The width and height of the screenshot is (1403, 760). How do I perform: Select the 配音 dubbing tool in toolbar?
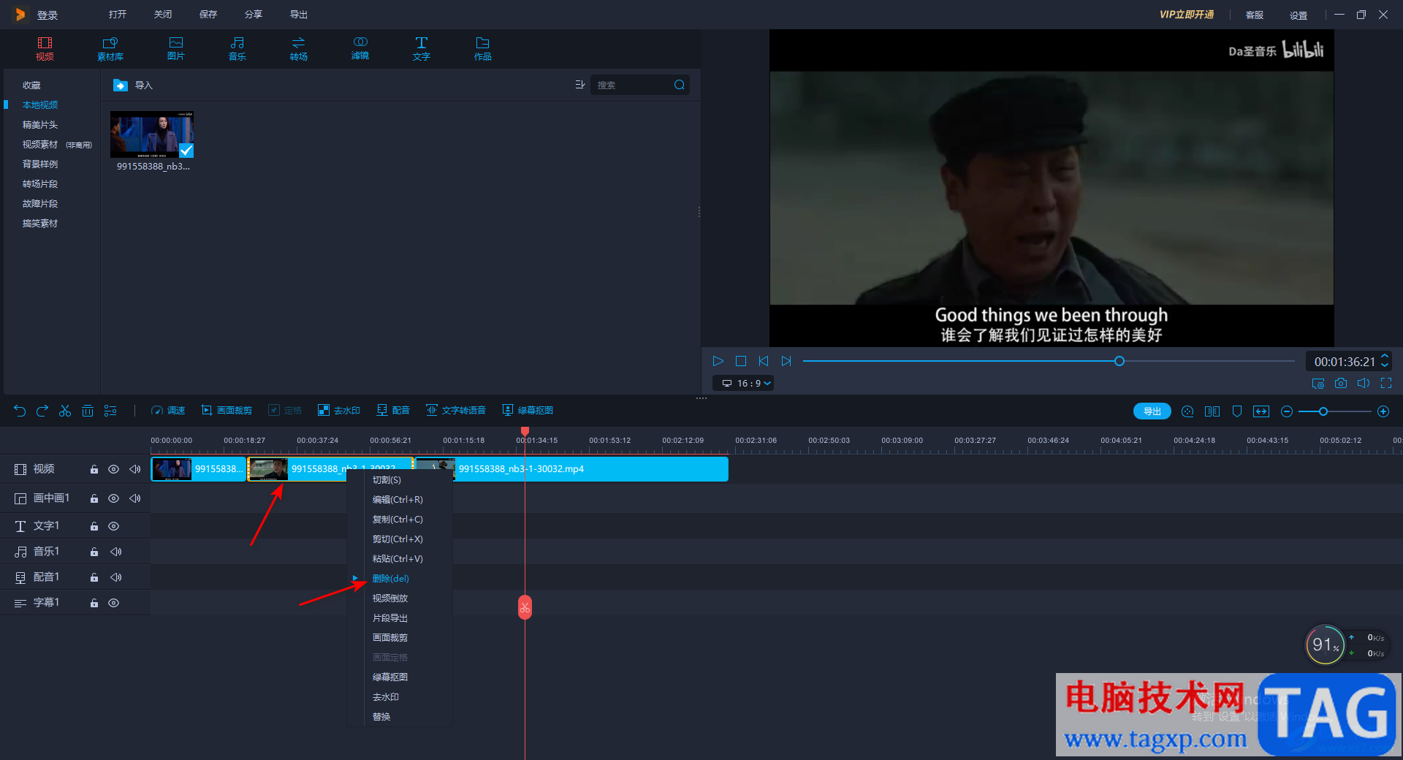pos(393,411)
